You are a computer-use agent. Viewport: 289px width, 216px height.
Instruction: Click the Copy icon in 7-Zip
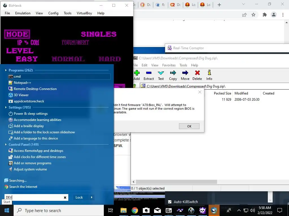click(x=173, y=73)
